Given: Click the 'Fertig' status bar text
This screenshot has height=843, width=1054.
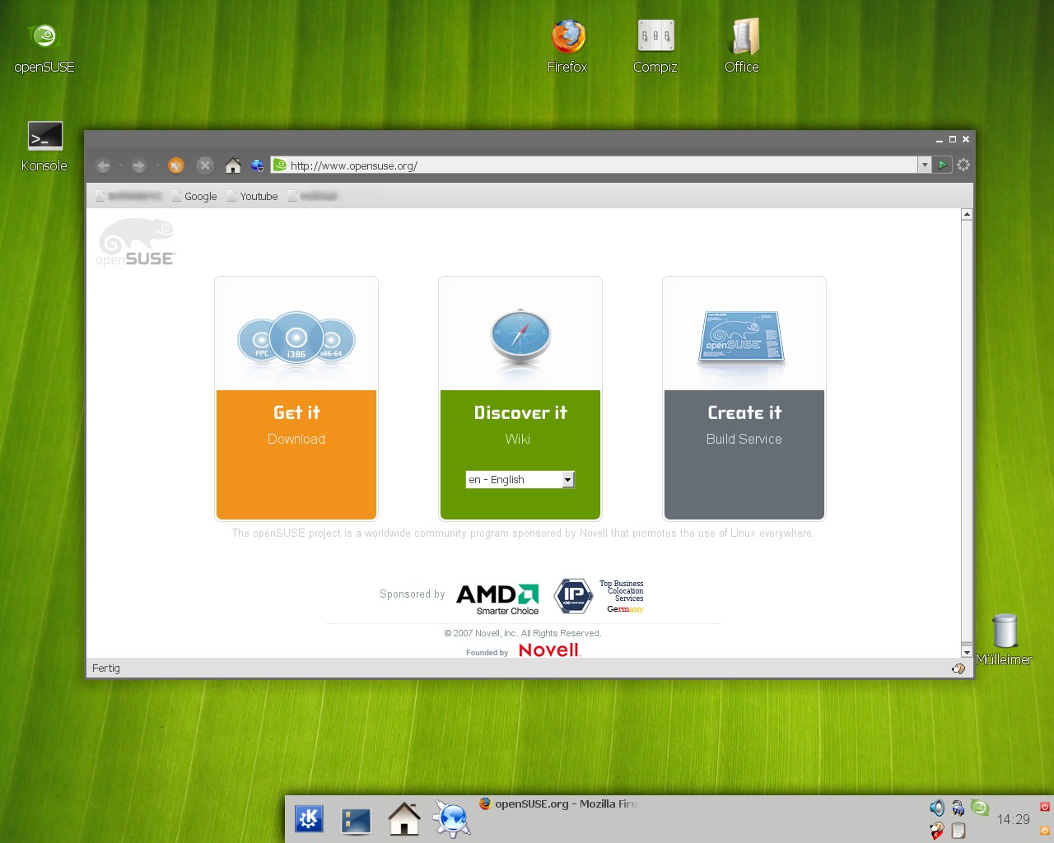Looking at the screenshot, I should click(x=106, y=668).
